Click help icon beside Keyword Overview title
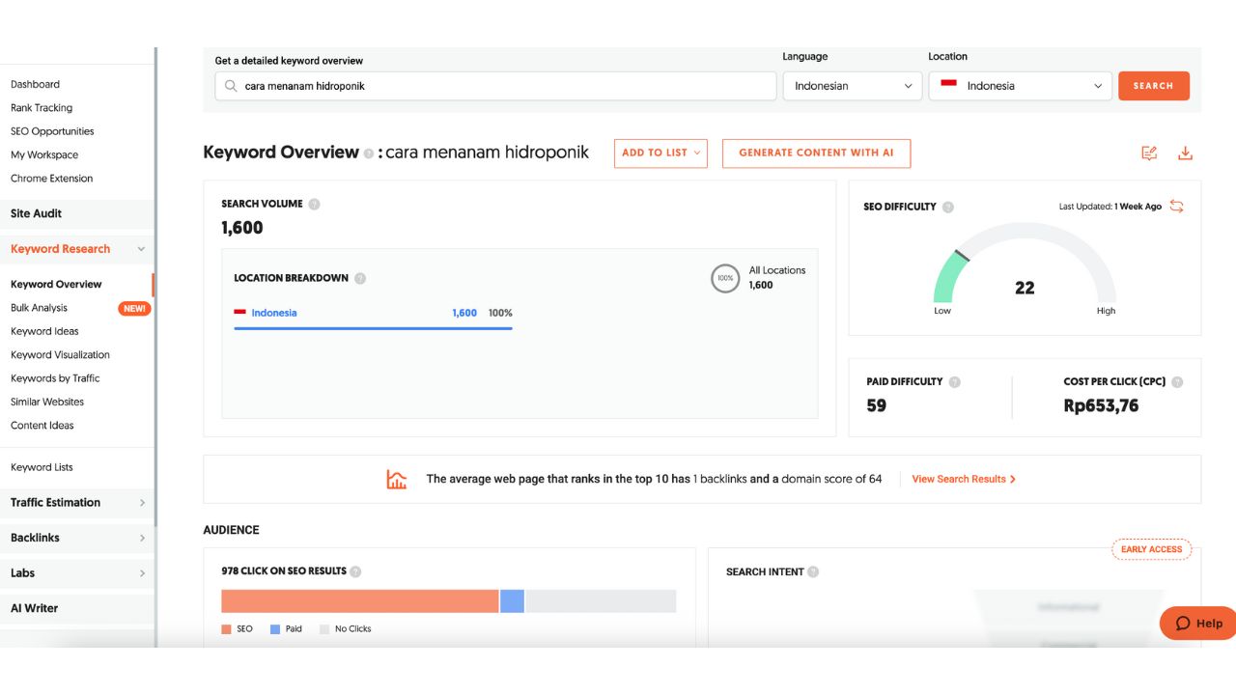This screenshot has width=1236, height=695. tap(368, 153)
